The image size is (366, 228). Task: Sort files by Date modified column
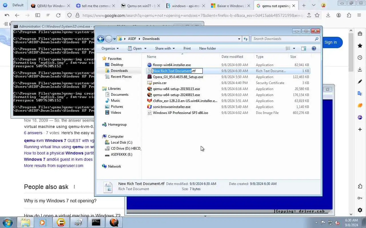[x=232, y=57]
